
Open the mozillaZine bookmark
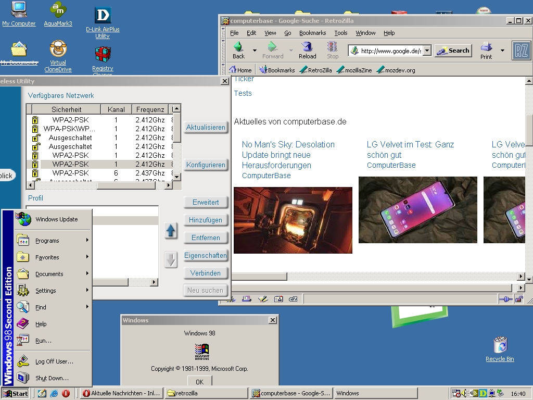[x=354, y=70]
